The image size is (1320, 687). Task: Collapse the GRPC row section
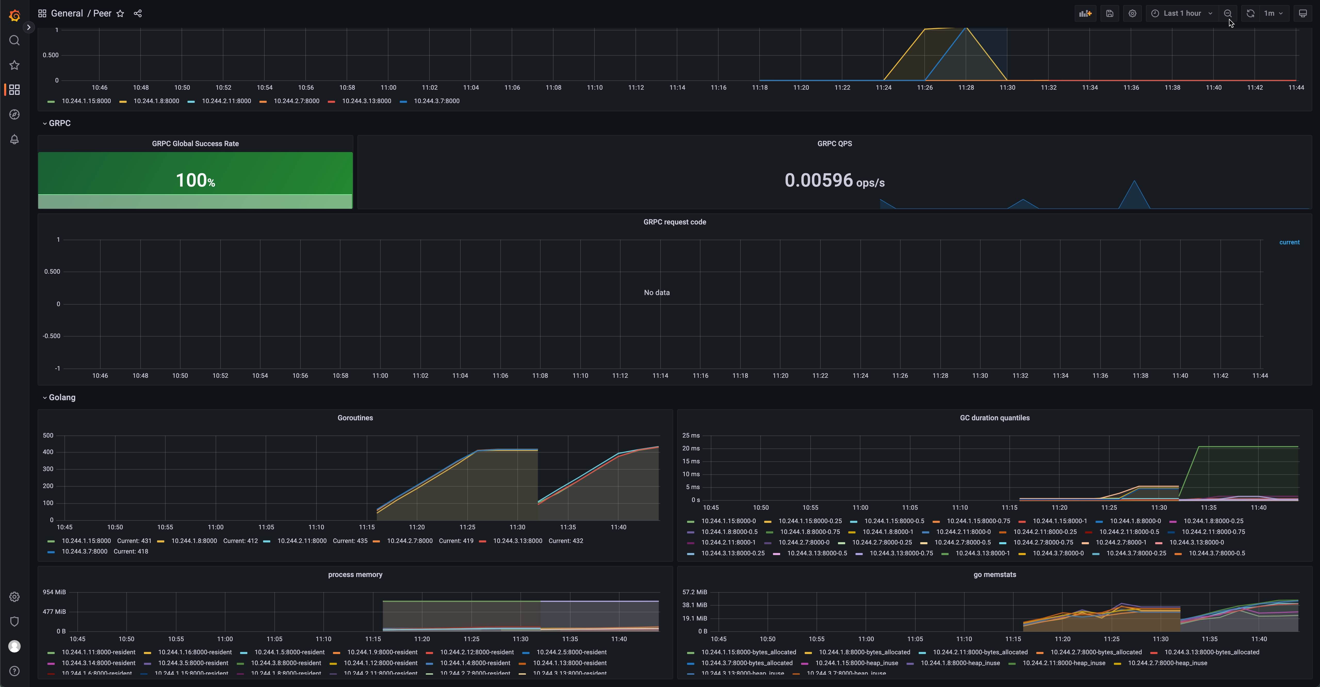pos(59,123)
